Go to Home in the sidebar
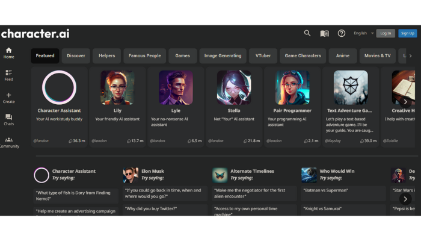The image size is (421, 241). 8,53
